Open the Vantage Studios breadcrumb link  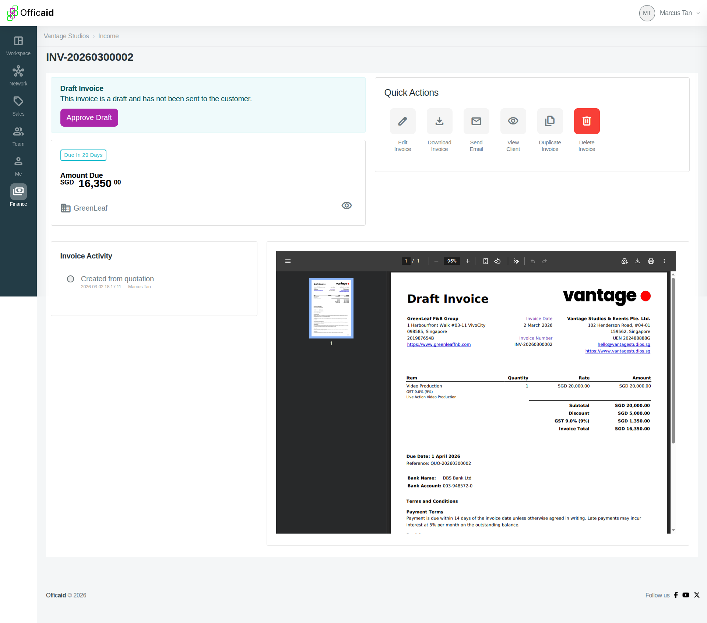(x=66, y=36)
